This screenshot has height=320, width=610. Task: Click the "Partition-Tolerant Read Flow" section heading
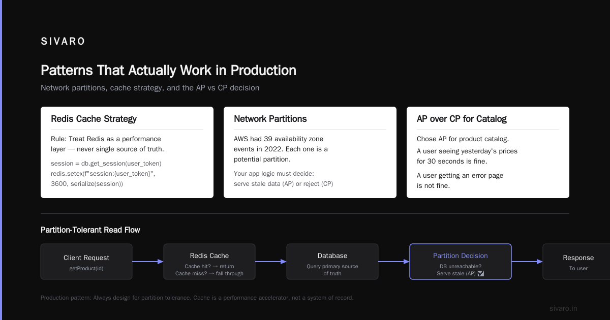(x=90, y=230)
